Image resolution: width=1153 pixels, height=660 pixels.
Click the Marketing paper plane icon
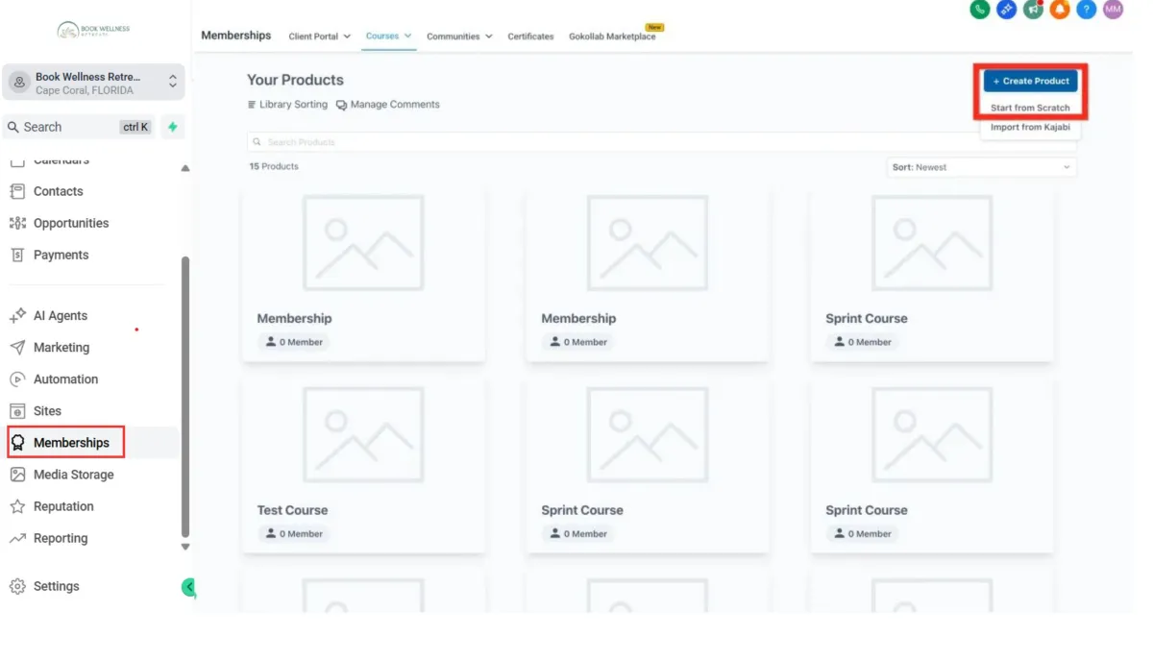[17, 347]
